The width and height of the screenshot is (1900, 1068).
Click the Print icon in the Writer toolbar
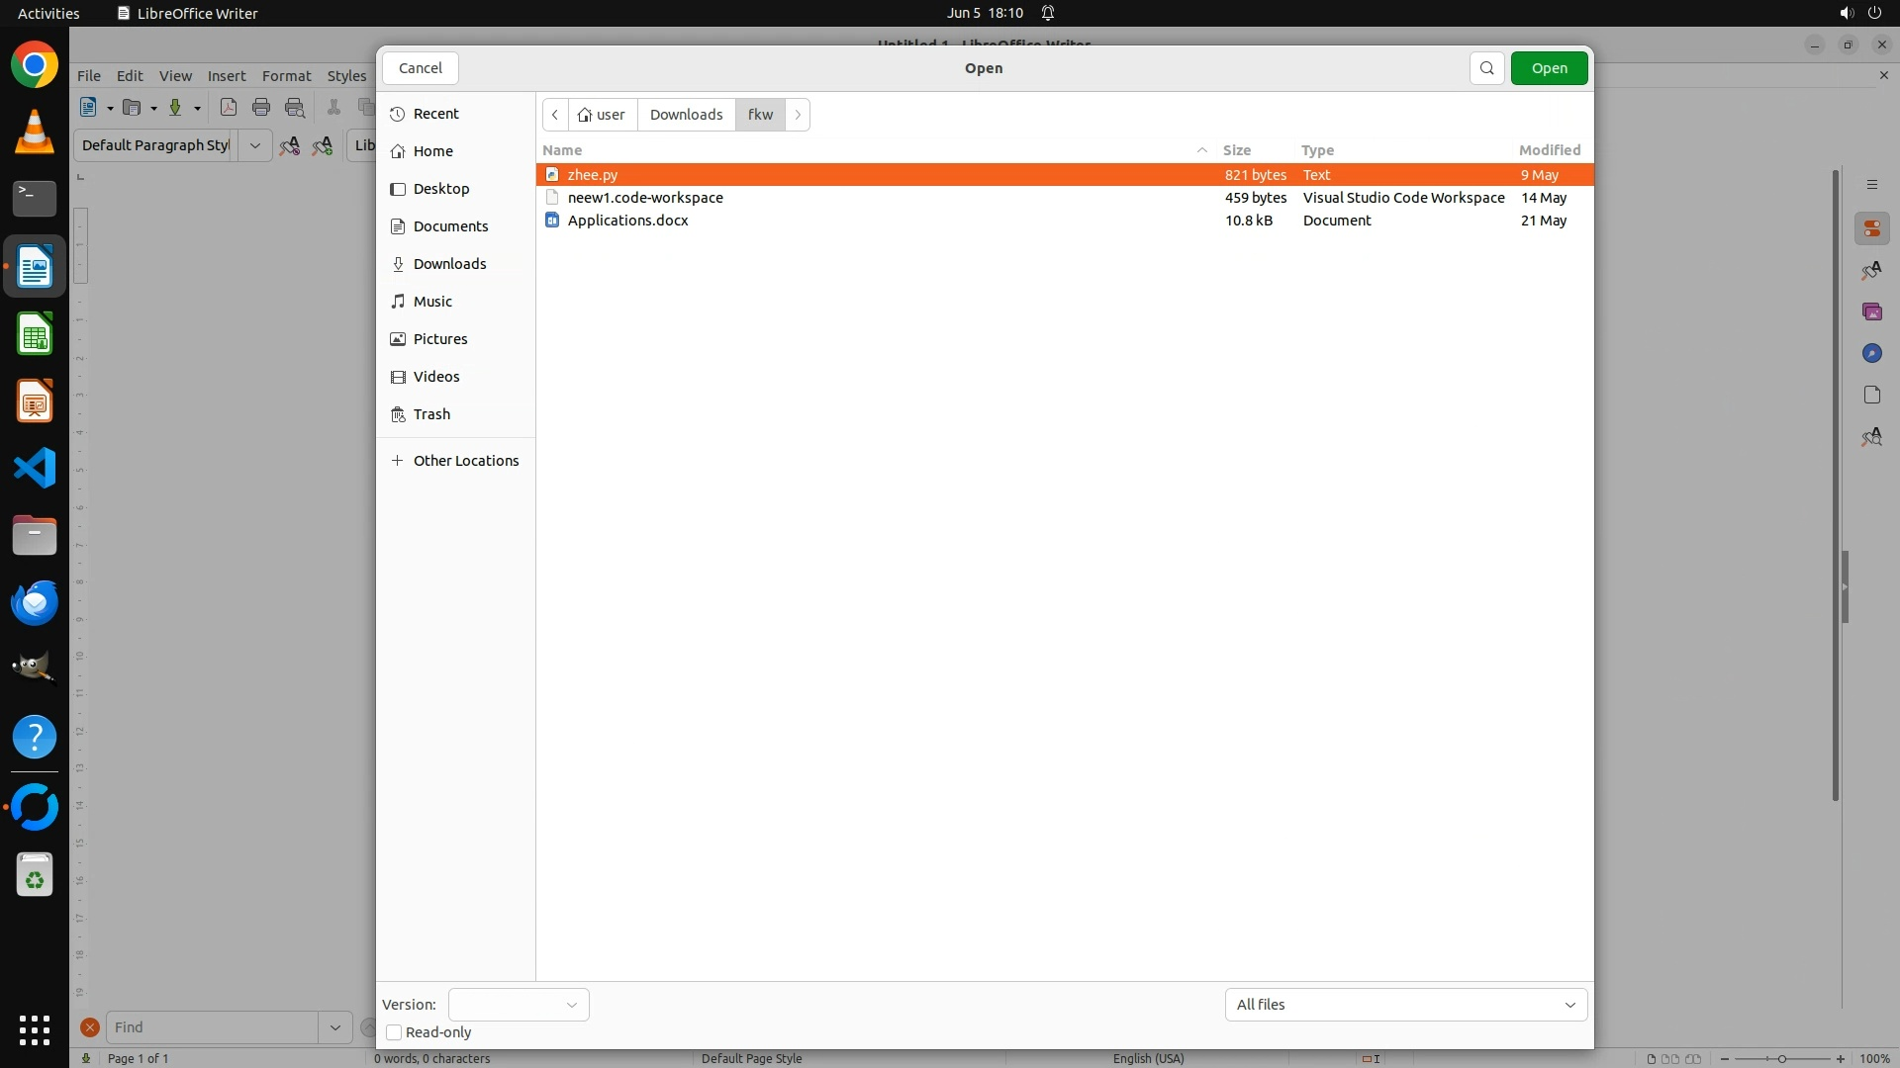tap(261, 108)
